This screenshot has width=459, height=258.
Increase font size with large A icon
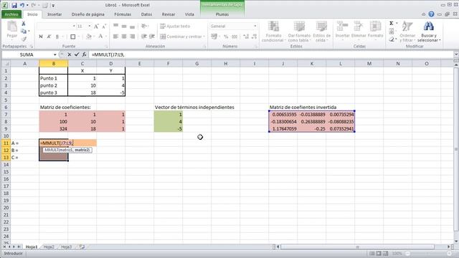[96, 27]
